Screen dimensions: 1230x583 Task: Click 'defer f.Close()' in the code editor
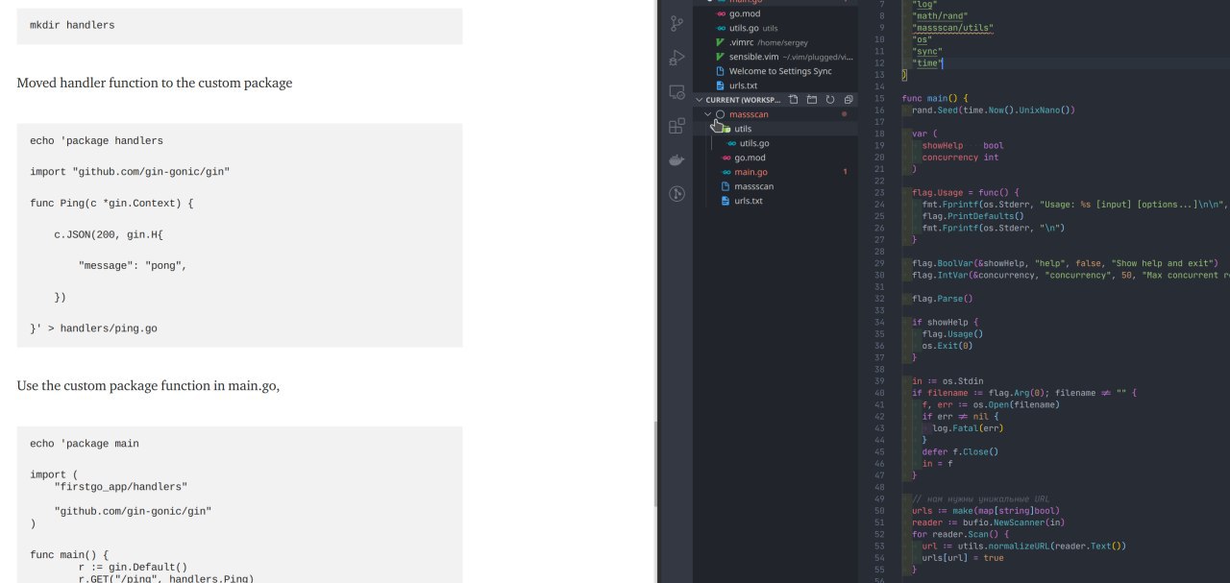coord(960,451)
